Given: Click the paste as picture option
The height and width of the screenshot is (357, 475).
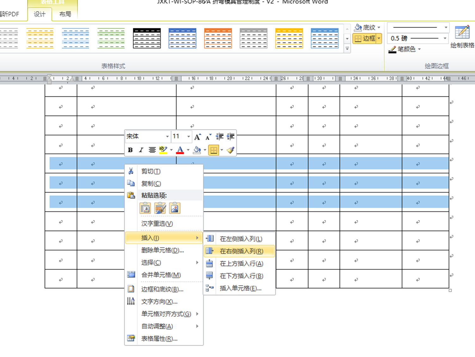Looking at the screenshot, I should click(175, 208).
